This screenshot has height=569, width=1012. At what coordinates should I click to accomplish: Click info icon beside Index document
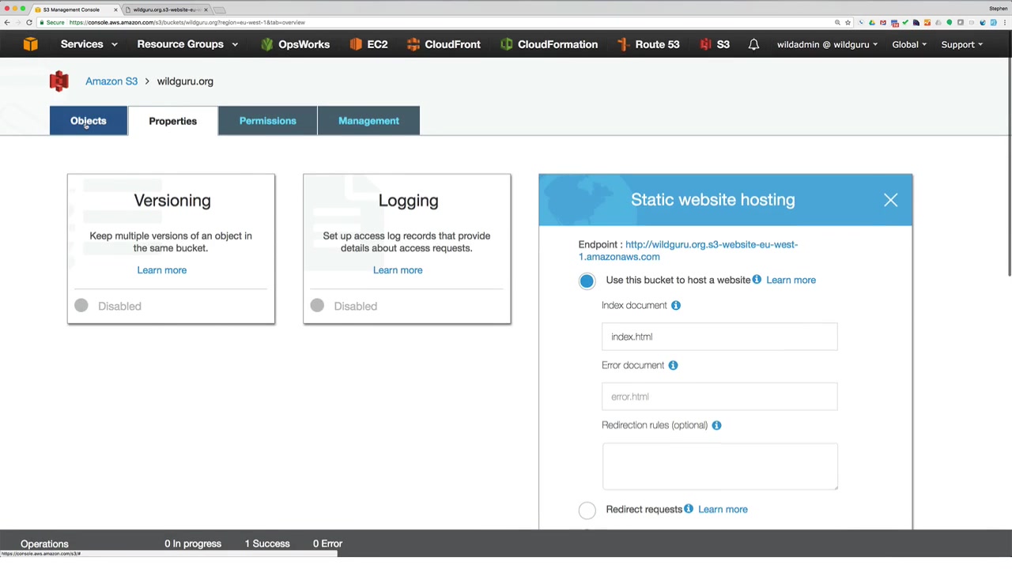(x=676, y=305)
